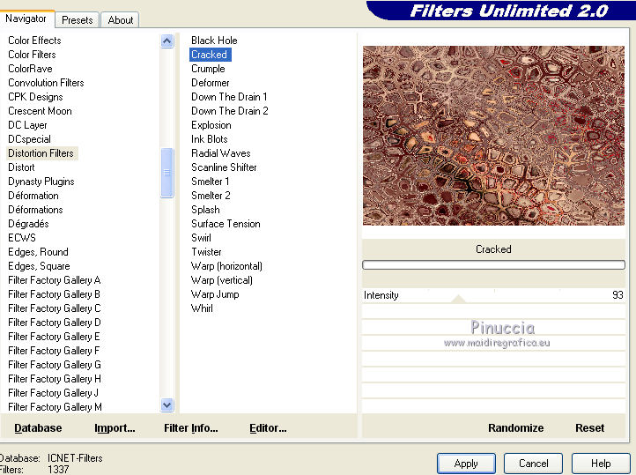Select CPK Designs category
The width and height of the screenshot is (636, 475).
coord(35,97)
